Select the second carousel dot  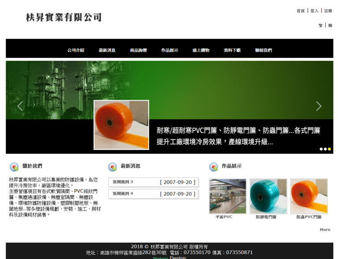click(x=325, y=149)
